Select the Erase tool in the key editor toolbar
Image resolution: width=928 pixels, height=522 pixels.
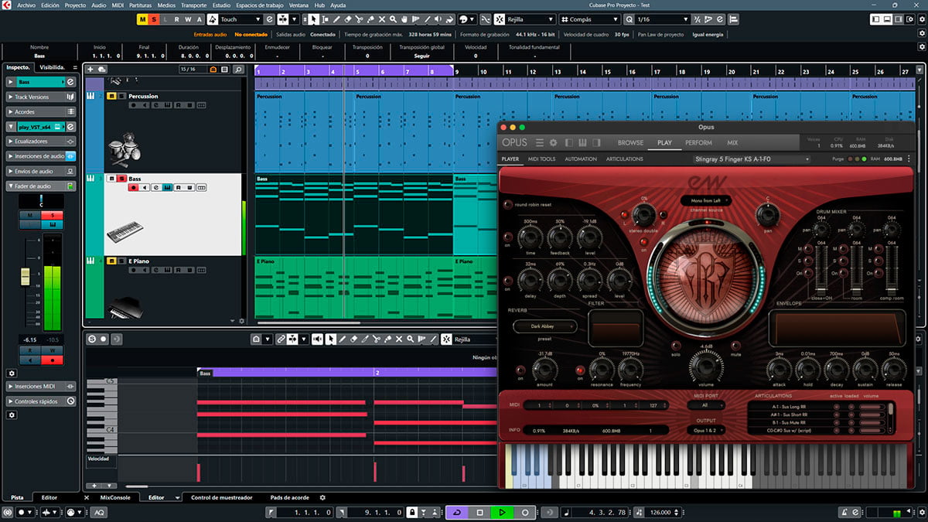point(353,339)
